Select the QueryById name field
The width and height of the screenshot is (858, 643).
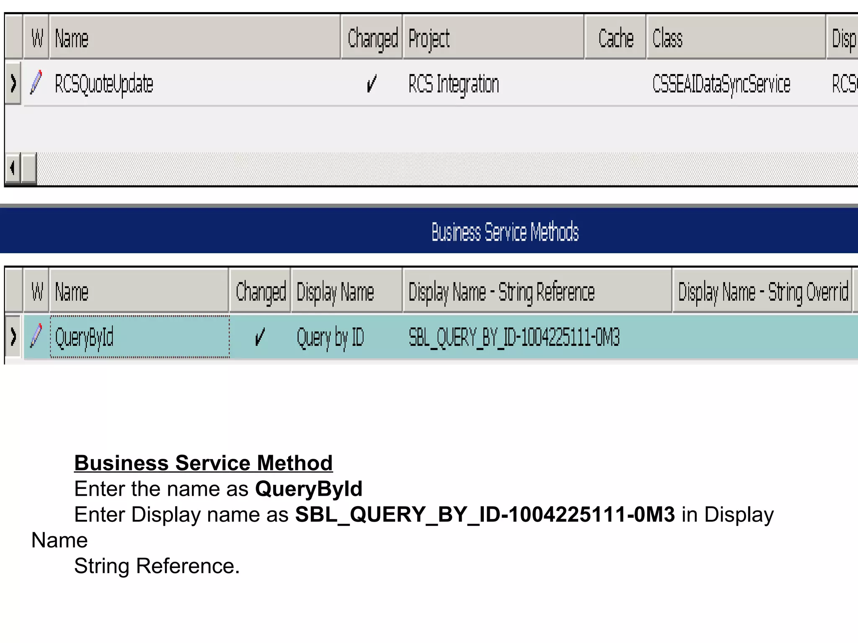coord(140,337)
